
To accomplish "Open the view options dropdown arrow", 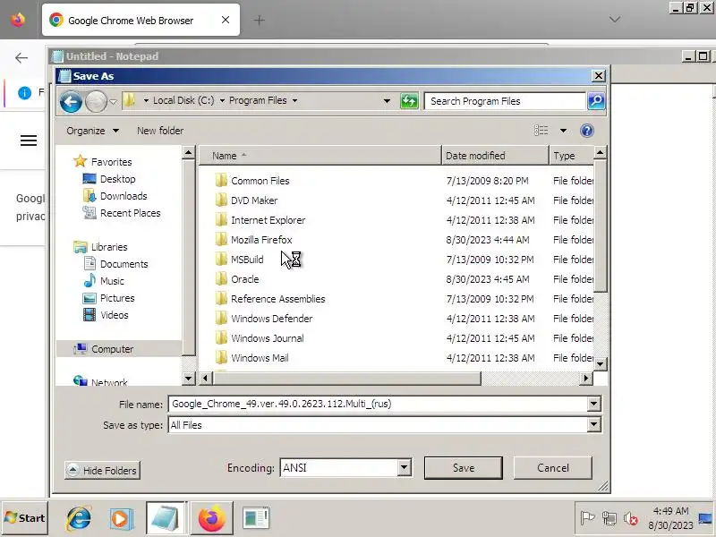I will click(564, 131).
